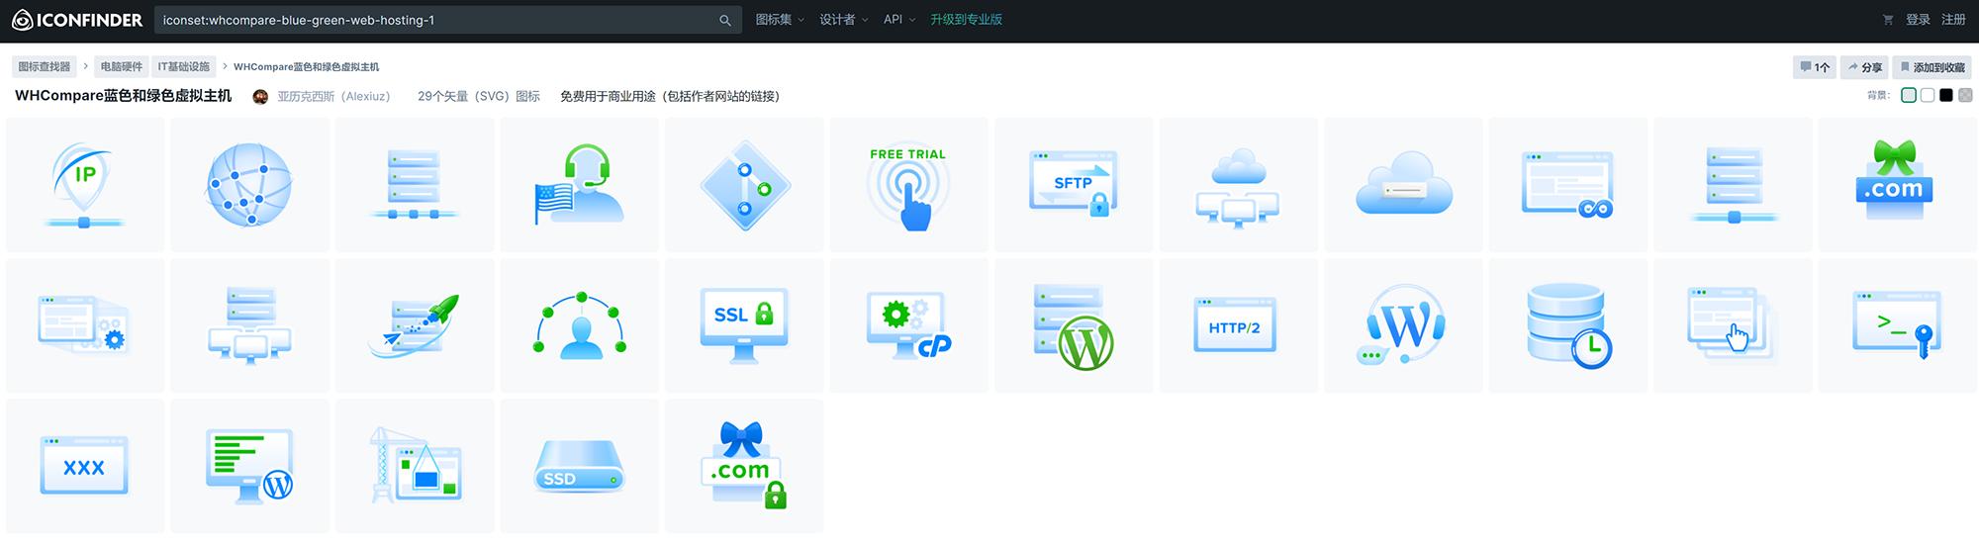1979x546 pixels.
Task: Select the WordPress code monitor icon
Action: (x=249, y=466)
